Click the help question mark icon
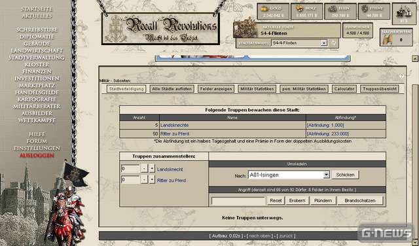The width and height of the screenshot is (419, 246). click(401, 76)
